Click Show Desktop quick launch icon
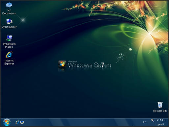The image size is (169, 127). click(x=22, y=122)
